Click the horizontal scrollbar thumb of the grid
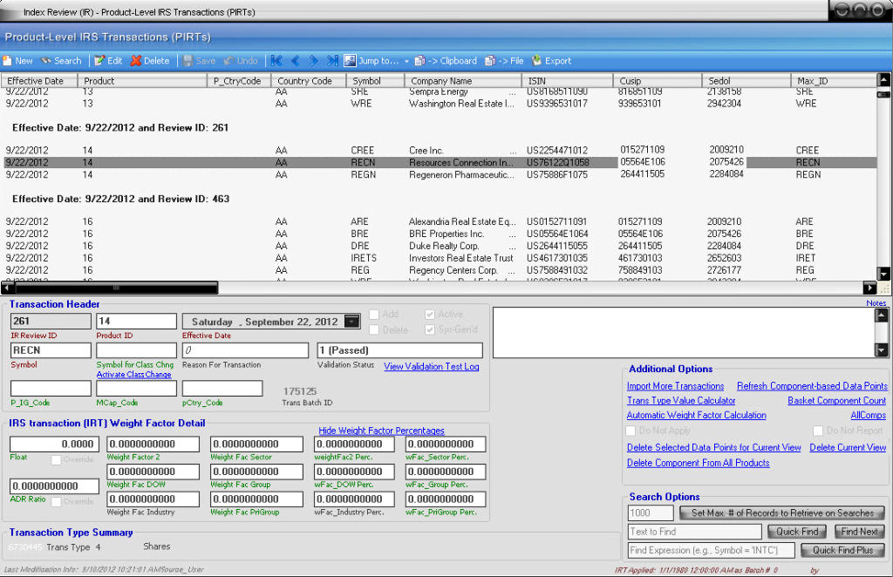The image size is (893, 577). [x=116, y=288]
